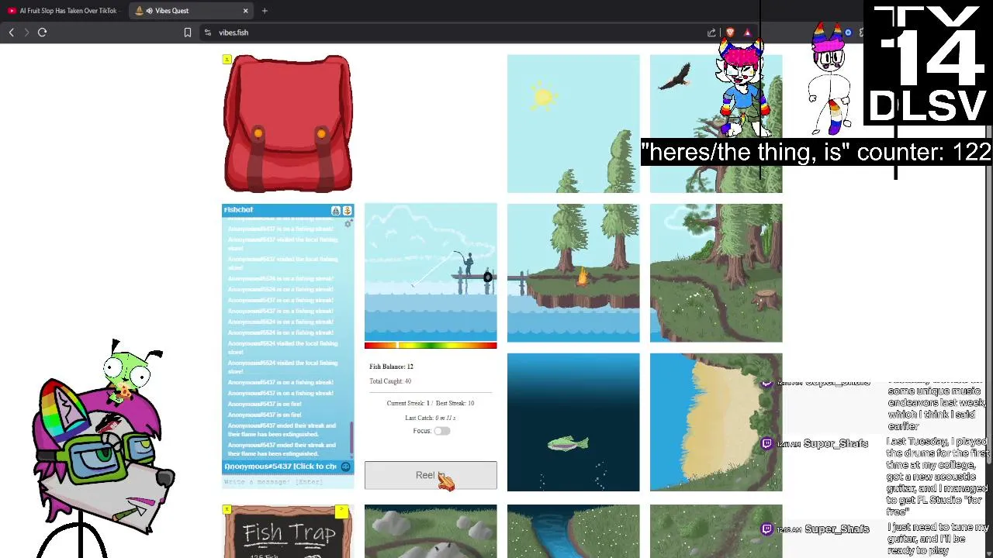The height and width of the screenshot is (558, 993).
Task: Open the Brave Shields lion icon
Action: [x=730, y=33]
